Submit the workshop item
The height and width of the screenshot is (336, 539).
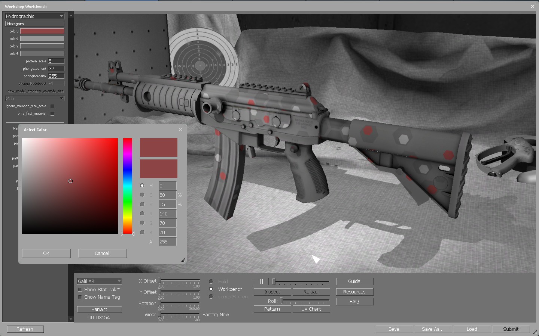511,329
